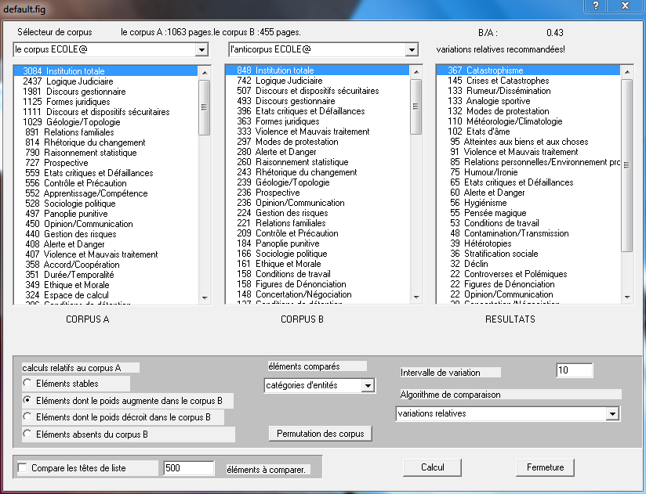Select '727 Prospective' in Corpus A list
Screen dimensions: 646x494
[x=106, y=163]
